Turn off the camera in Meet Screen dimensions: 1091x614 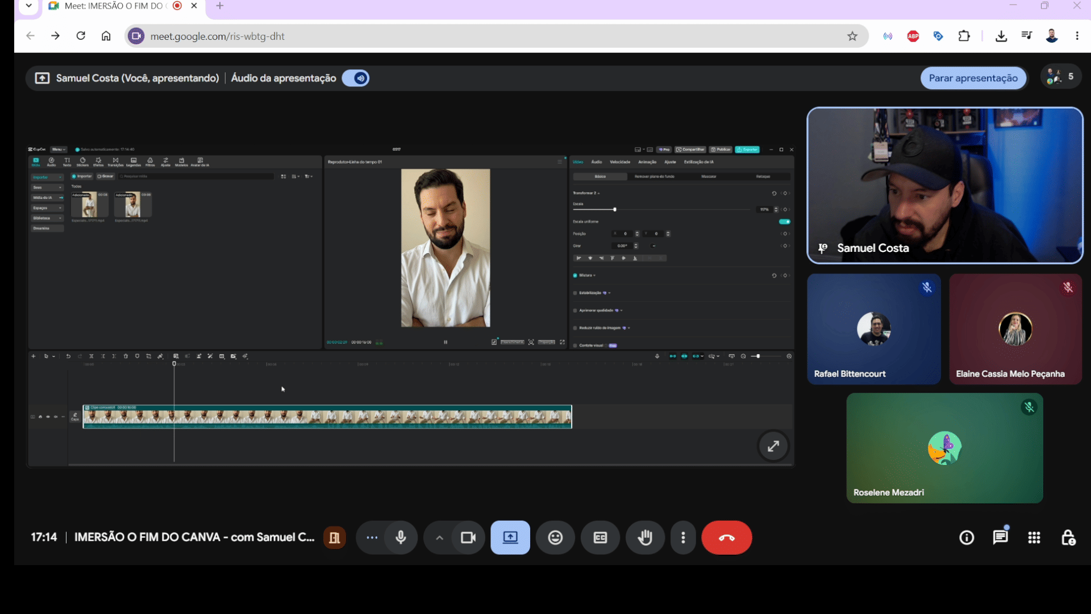click(x=468, y=537)
